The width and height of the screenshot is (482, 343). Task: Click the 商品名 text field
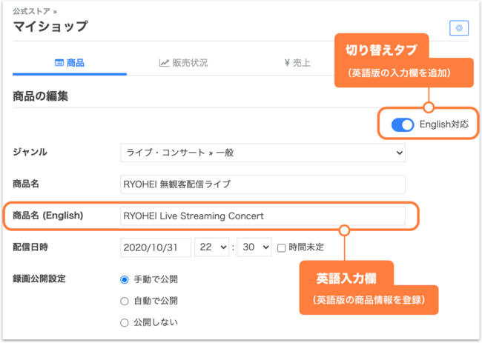point(263,184)
